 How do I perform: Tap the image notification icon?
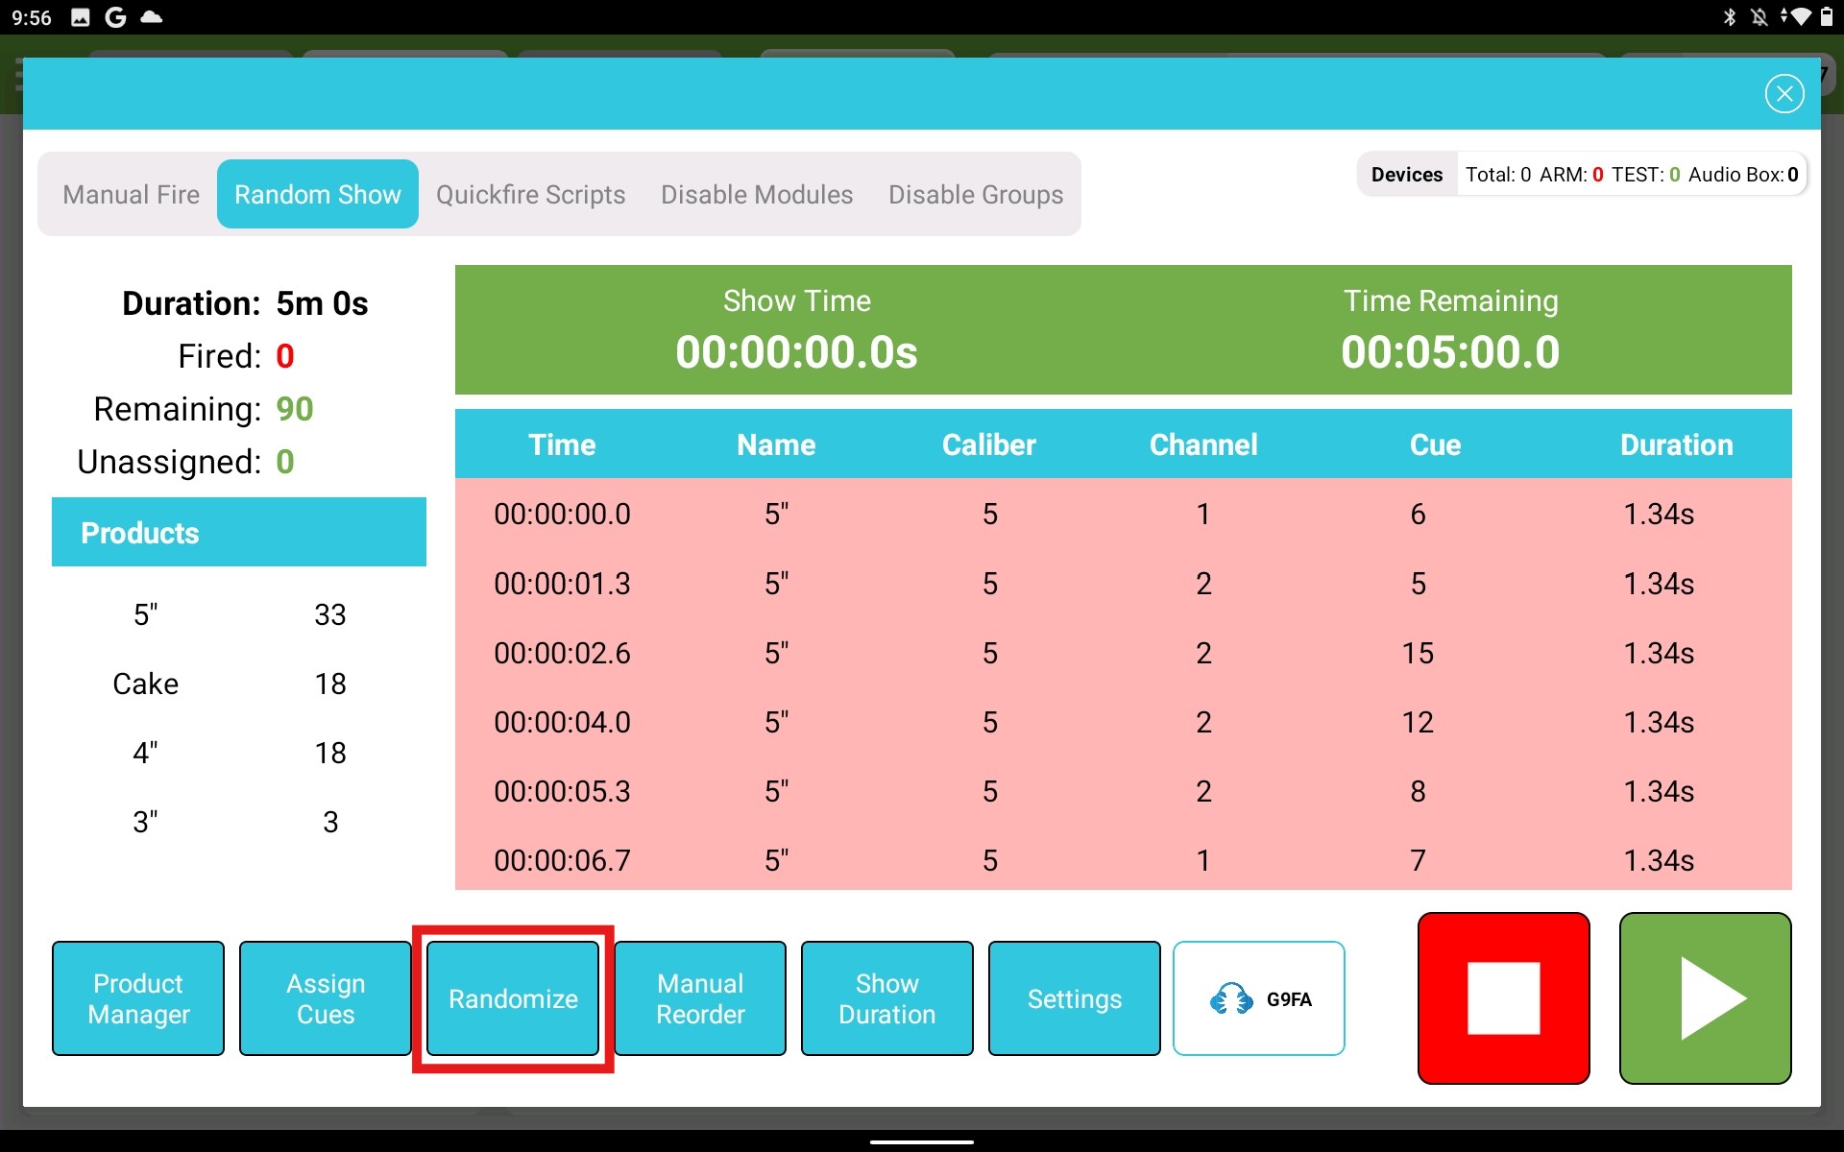point(81,17)
